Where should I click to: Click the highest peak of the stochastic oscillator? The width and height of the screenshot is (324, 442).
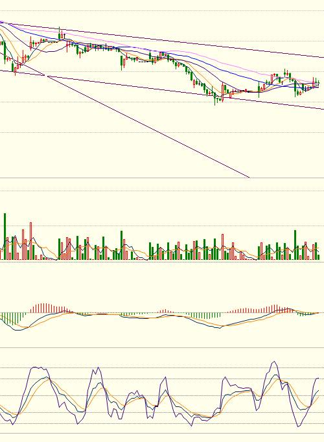click(x=274, y=362)
